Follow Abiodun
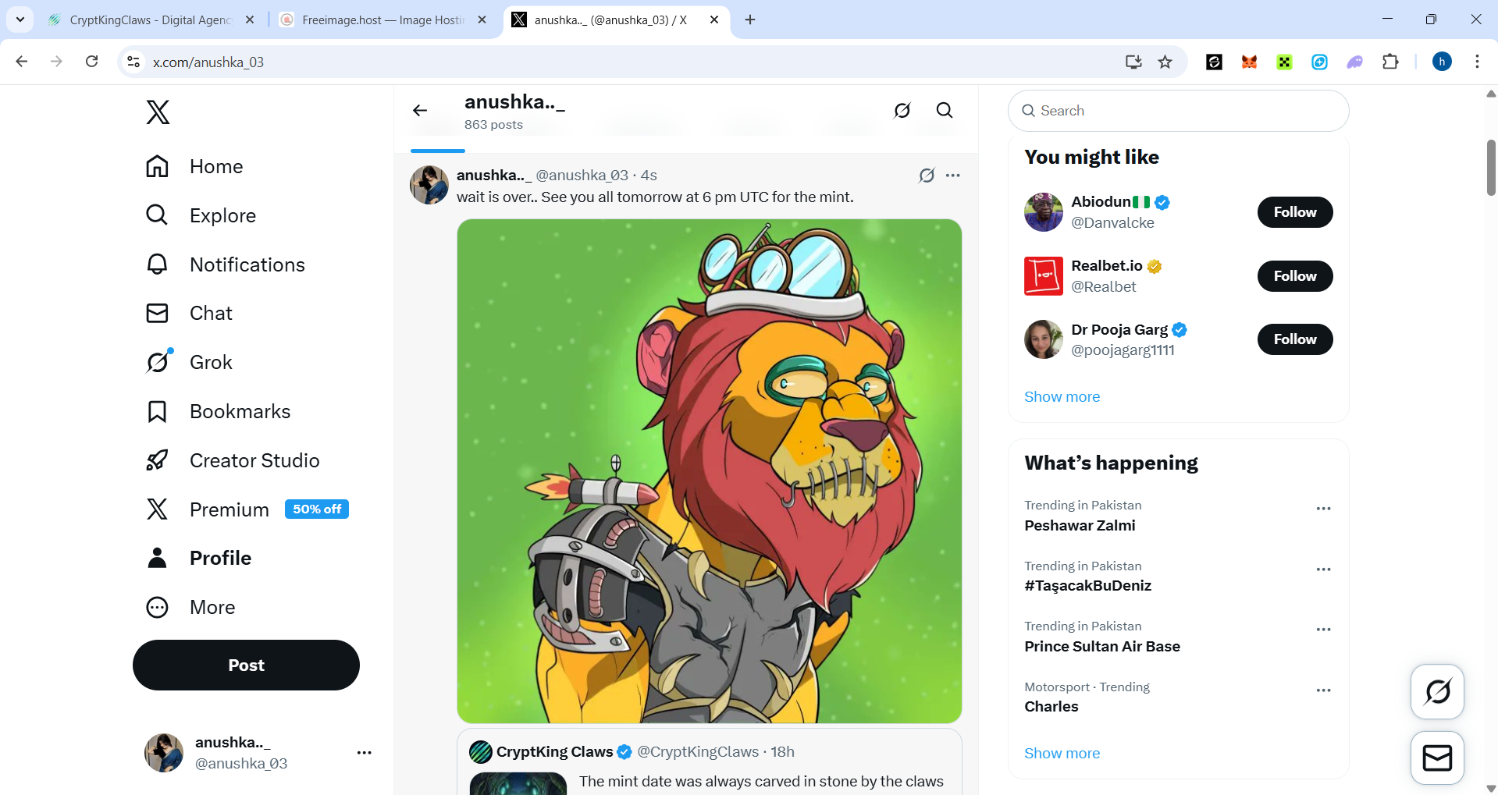 (x=1295, y=212)
